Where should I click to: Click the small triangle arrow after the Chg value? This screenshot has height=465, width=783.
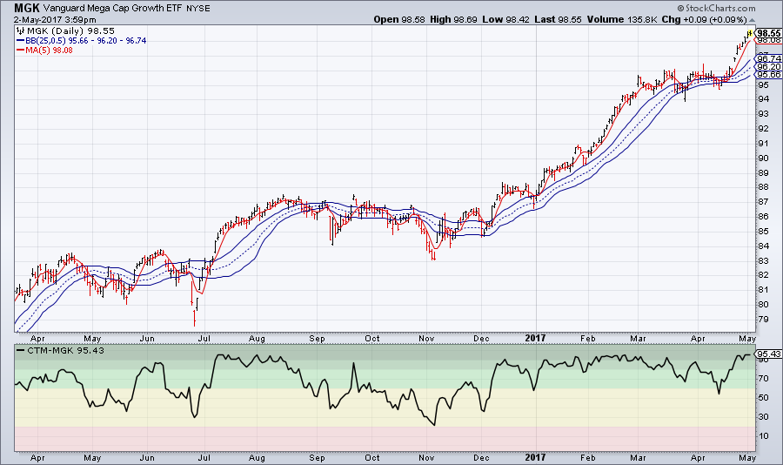point(752,20)
